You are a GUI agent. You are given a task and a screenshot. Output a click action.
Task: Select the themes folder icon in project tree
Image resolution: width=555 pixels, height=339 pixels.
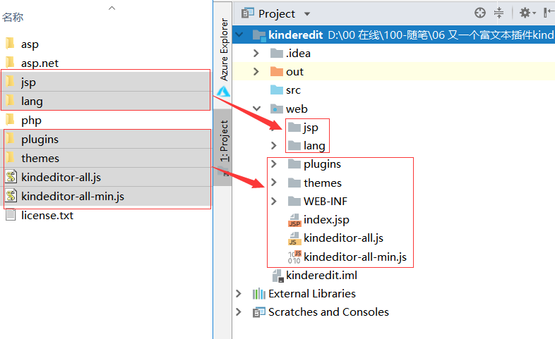point(294,183)
